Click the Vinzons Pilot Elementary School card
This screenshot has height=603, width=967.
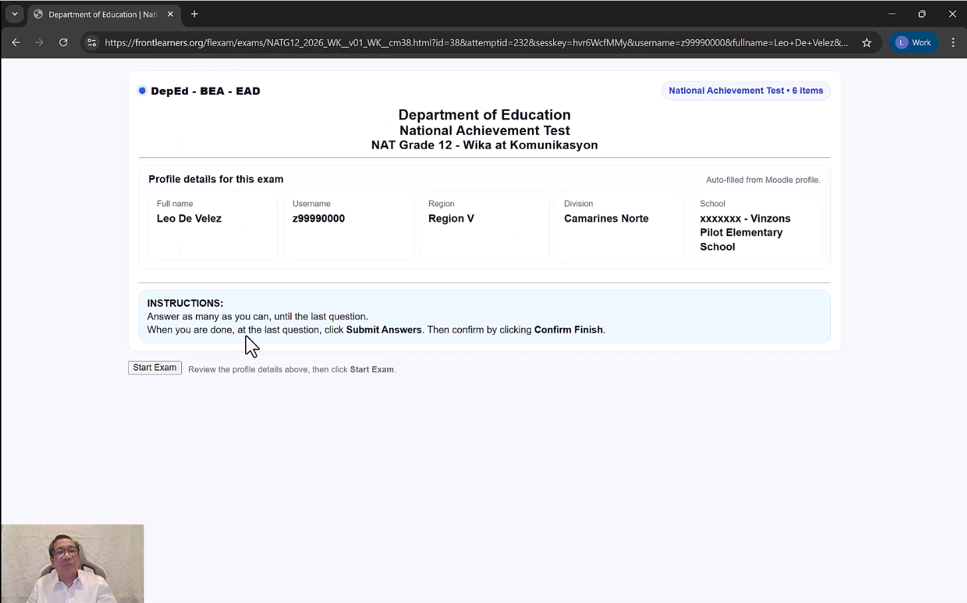point(756,226)
